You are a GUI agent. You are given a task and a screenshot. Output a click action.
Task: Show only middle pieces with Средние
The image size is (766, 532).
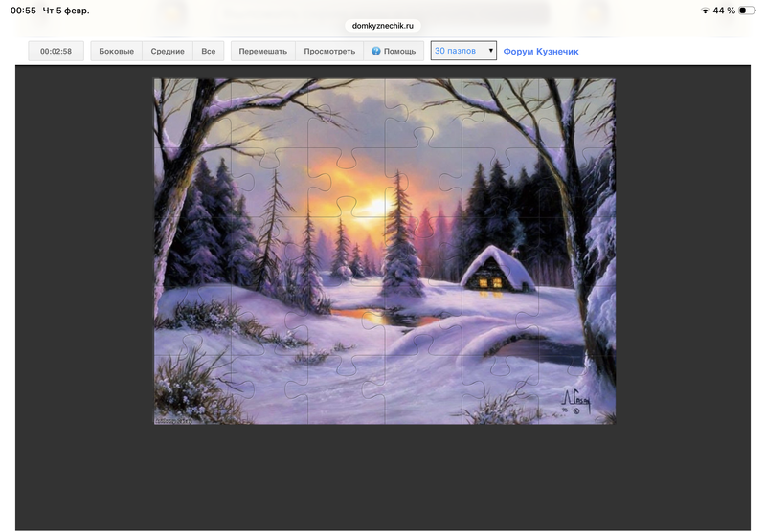click(168, 52)
